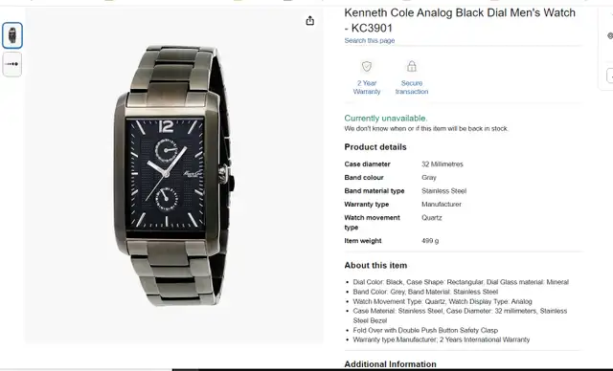
Task: Click the Watch movement type Quartz value
Action: (431, 218)
